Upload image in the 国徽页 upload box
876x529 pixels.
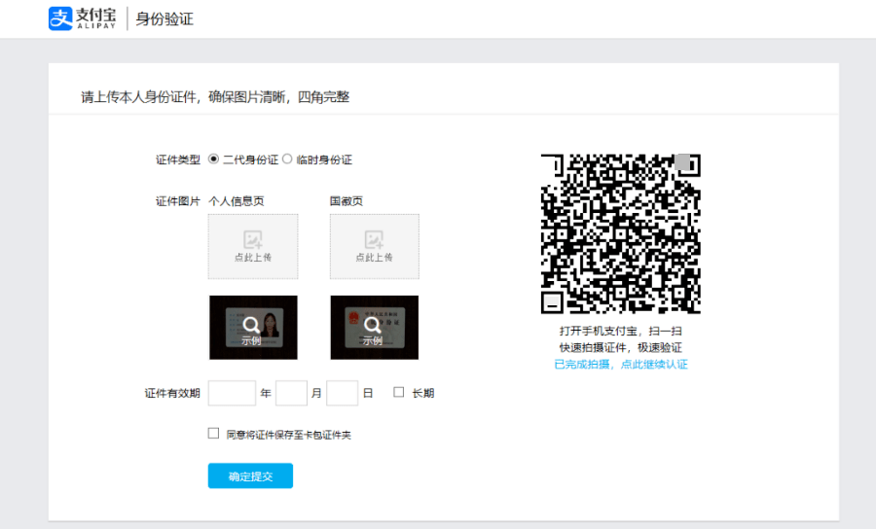(x=375, y=246)
